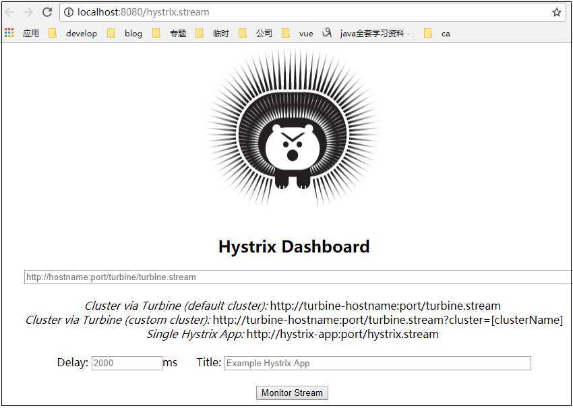Image resolution: width=573 pixels, height=408 pixels.
Task: Click the 'ms' unit label after Delay
Action: 170,363
